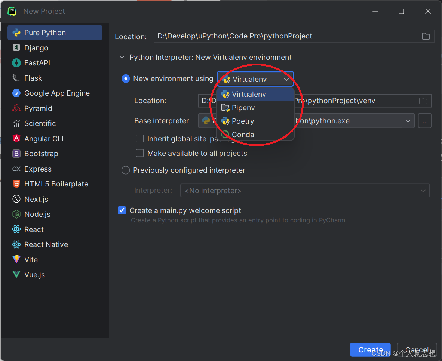Browse folder icon for venv Location
The image size is (442, 361).
click(x=423, y=101)
